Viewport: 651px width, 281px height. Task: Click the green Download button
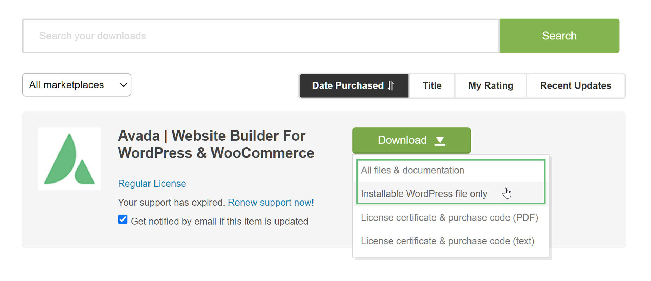tap(411, 140)
